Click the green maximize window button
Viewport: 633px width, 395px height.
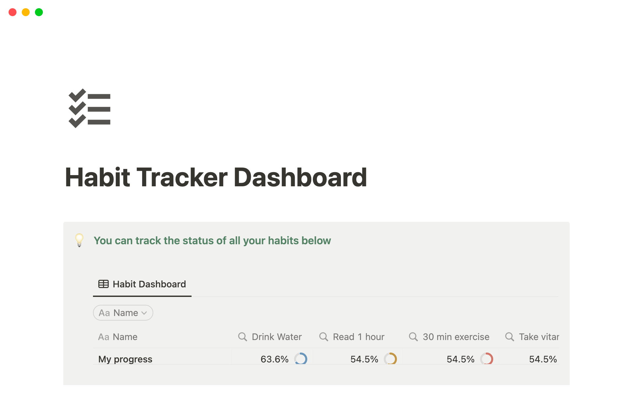tap(39, 12)
